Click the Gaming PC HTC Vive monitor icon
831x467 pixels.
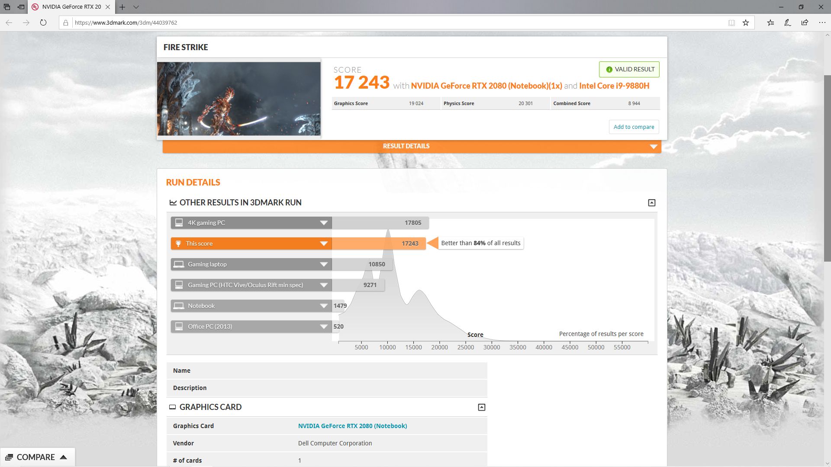coord(179,285)
